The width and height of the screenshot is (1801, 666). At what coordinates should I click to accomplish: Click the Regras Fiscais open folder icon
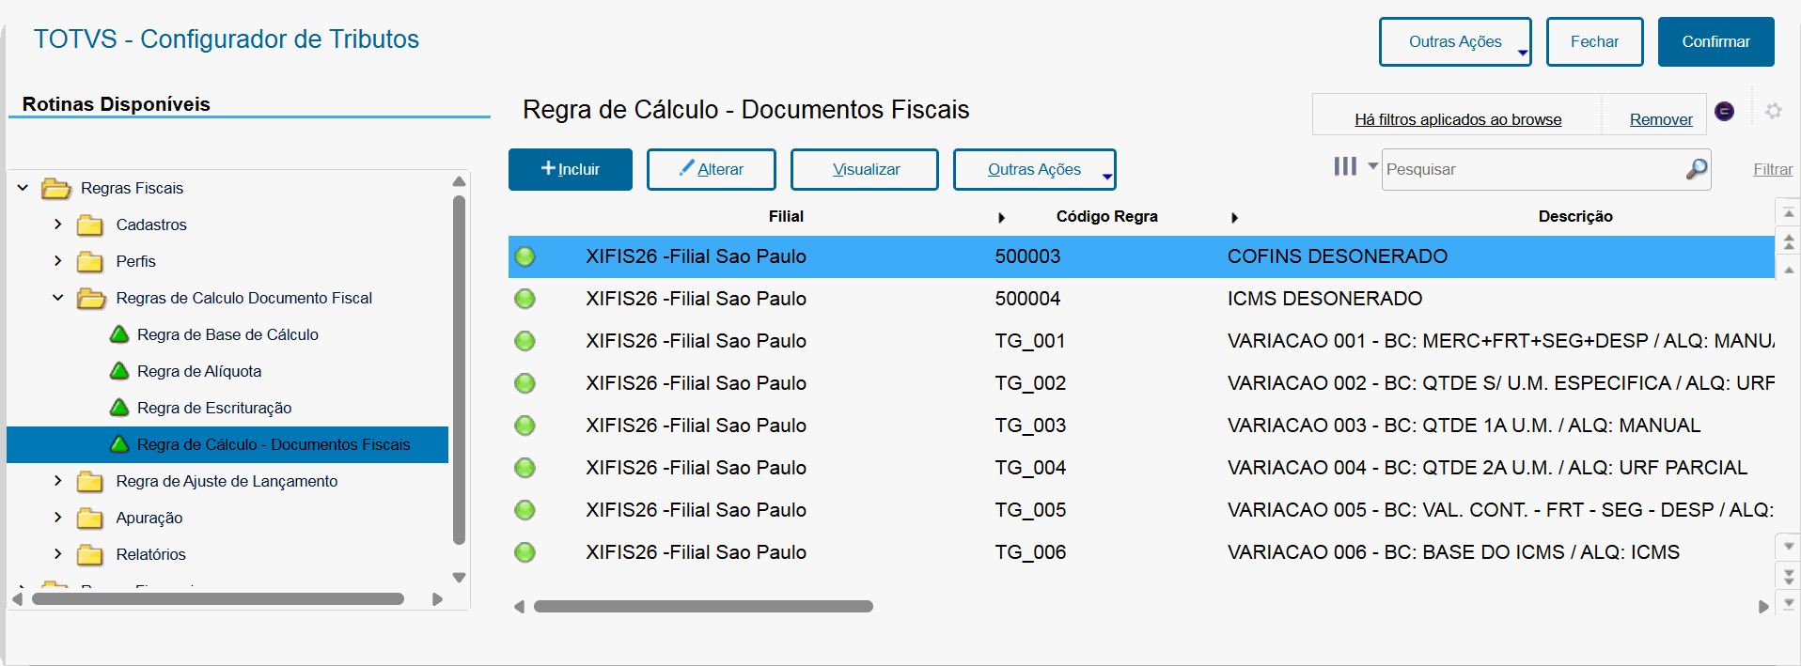[56, 189]
